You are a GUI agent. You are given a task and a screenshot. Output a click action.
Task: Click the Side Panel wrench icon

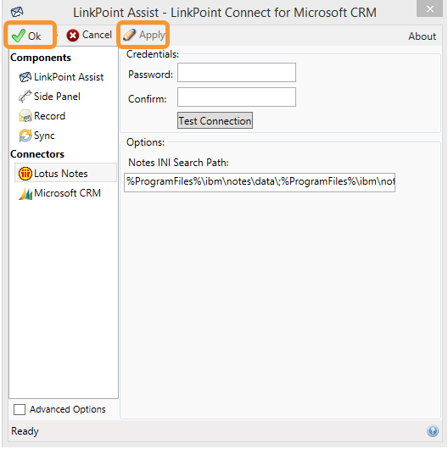(x=25, y=97)
